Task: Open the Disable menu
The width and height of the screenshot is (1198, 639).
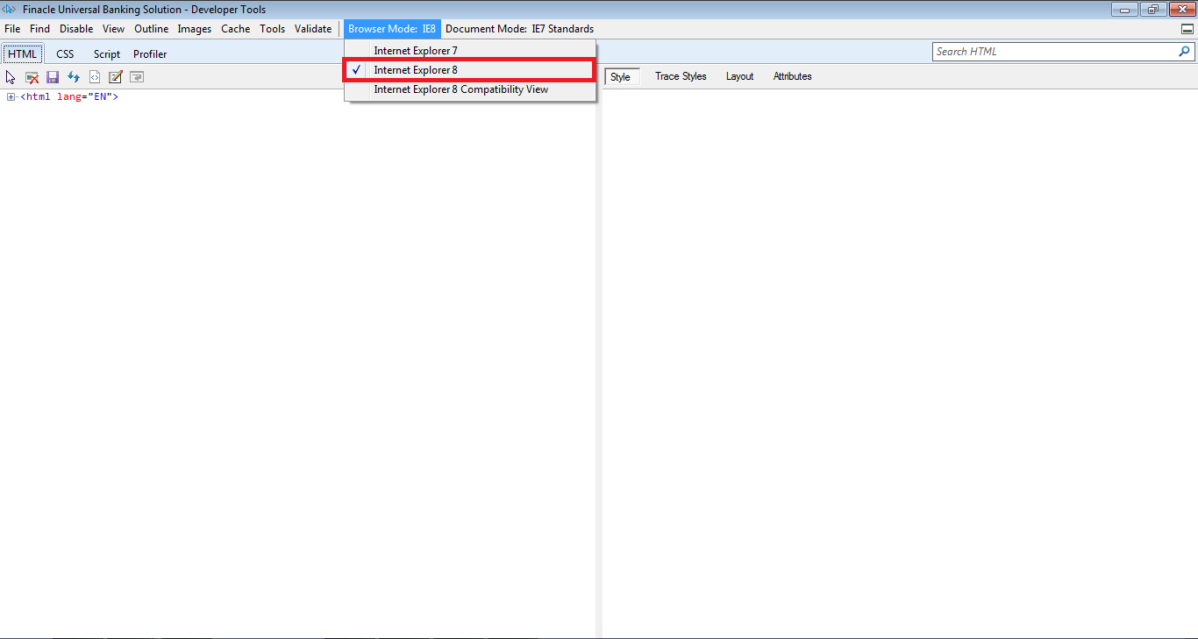Action: pos(75,28)
